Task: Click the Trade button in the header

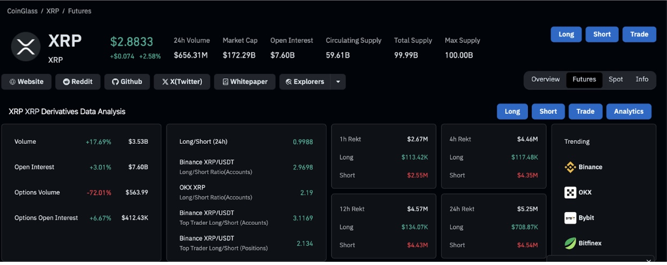Action: coord(639,34)
